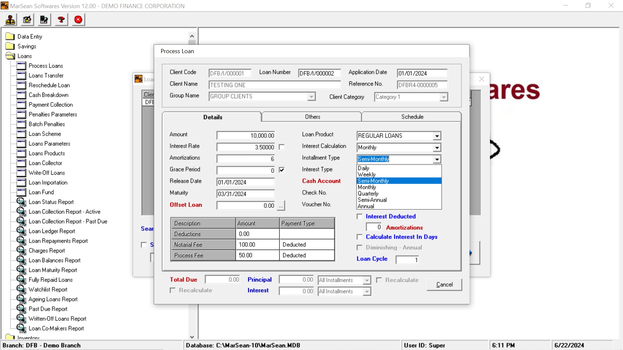The image size is (623, 350).
Task: Click the user/person toolbar icon
Action: [10, 20]
